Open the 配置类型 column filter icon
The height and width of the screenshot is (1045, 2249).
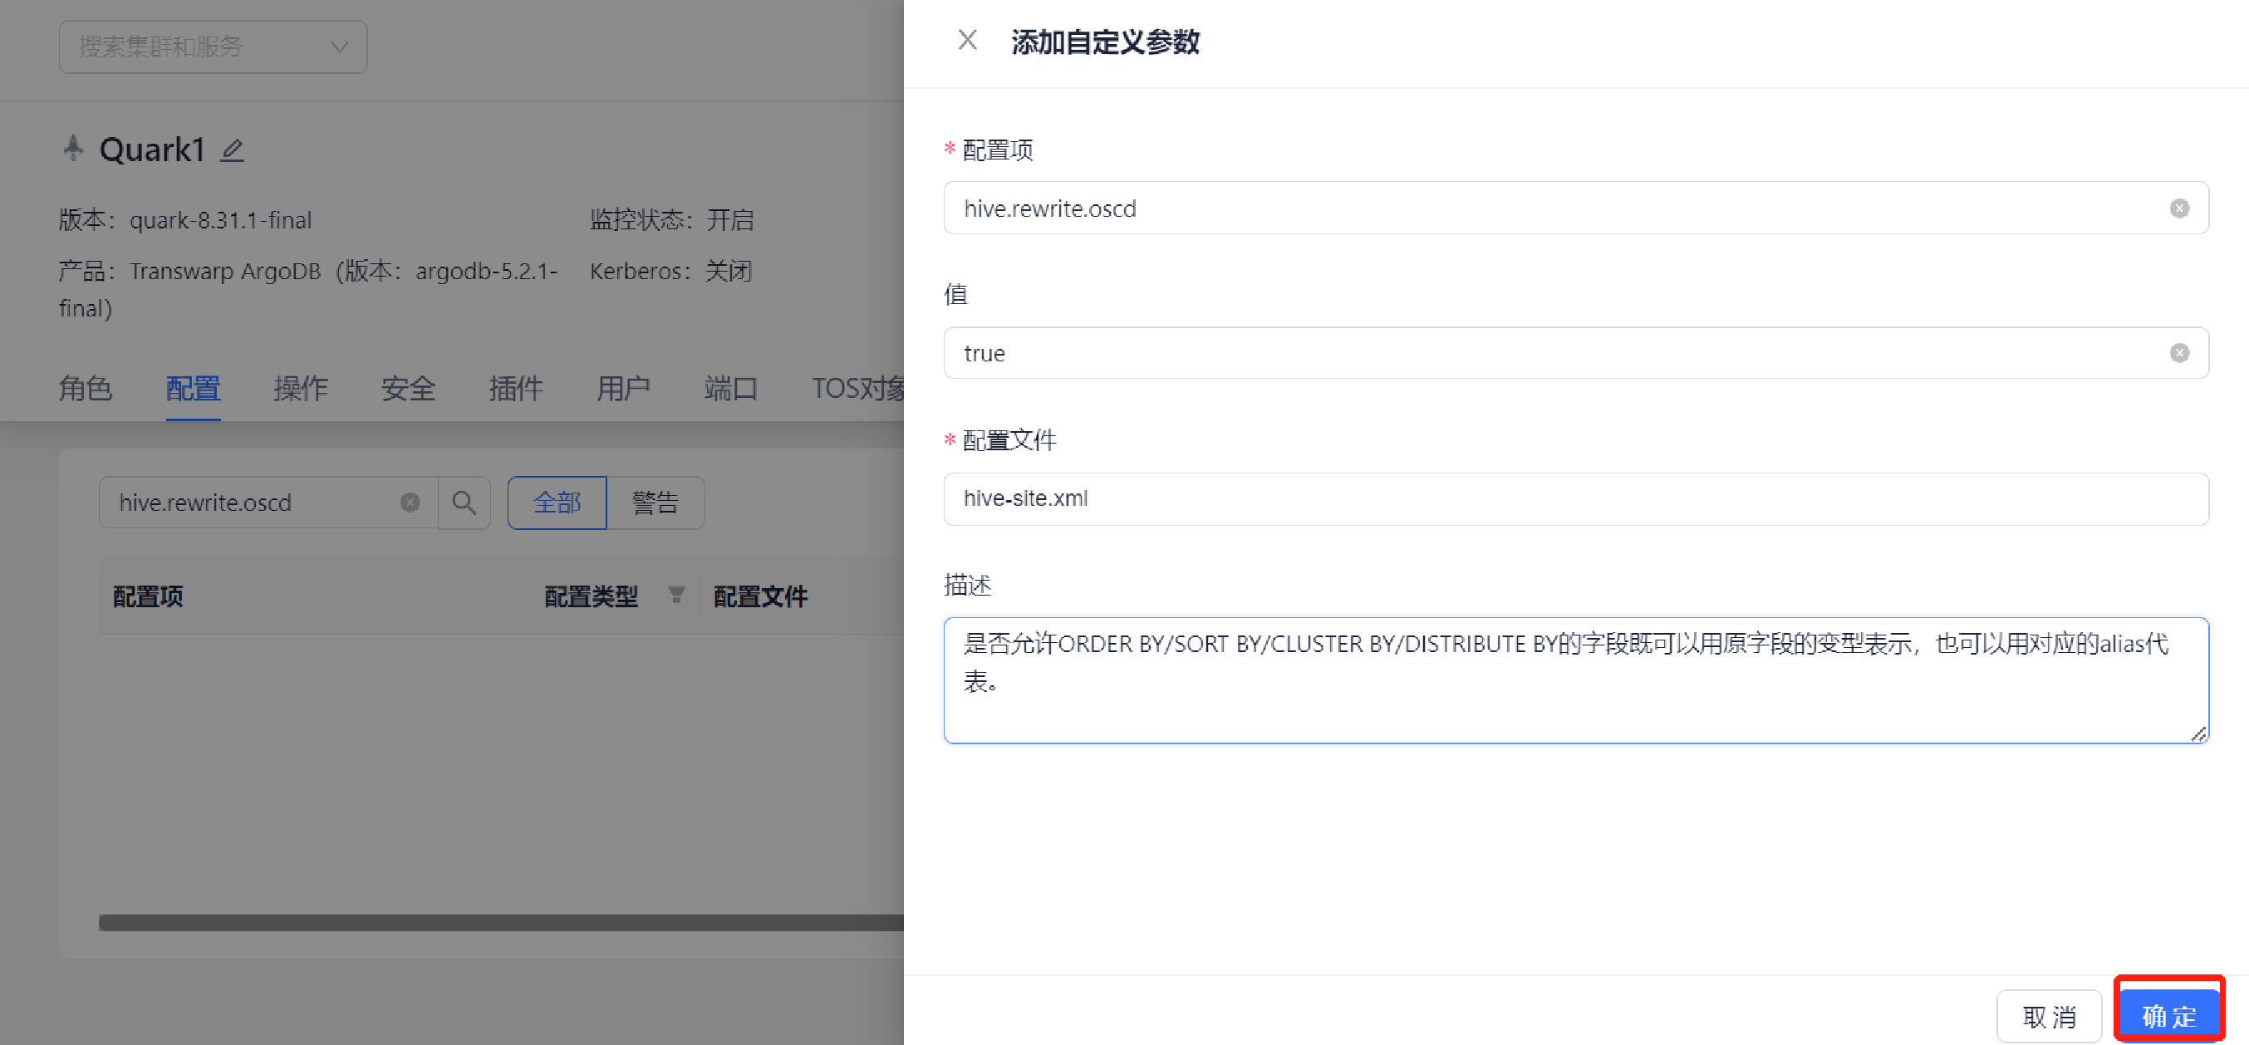pyautogui.click(x=675, y=596)
